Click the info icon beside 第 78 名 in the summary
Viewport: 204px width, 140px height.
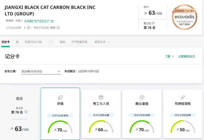(26, 112)
